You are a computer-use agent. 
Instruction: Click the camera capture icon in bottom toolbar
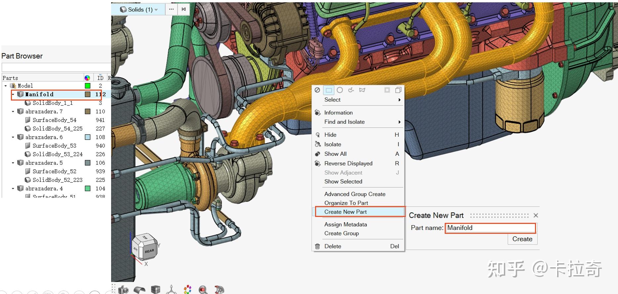123,290
